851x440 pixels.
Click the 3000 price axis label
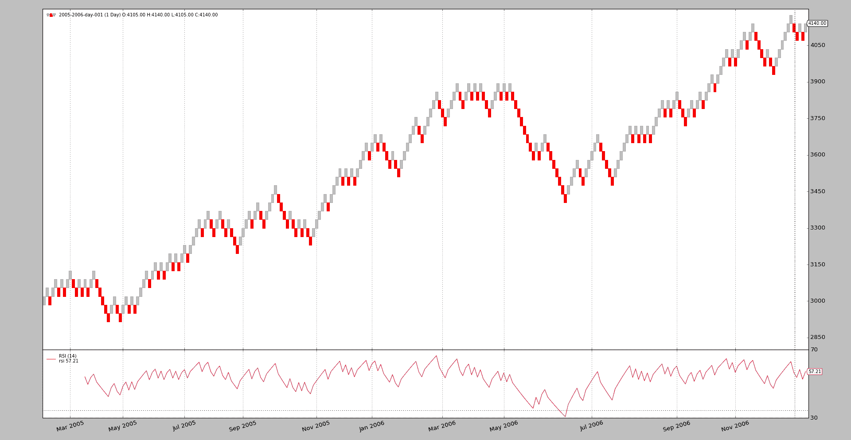coord(818,301)
